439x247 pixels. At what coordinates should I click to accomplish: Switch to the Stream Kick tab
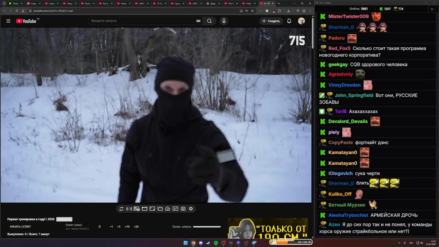click(x=15, y=3)
